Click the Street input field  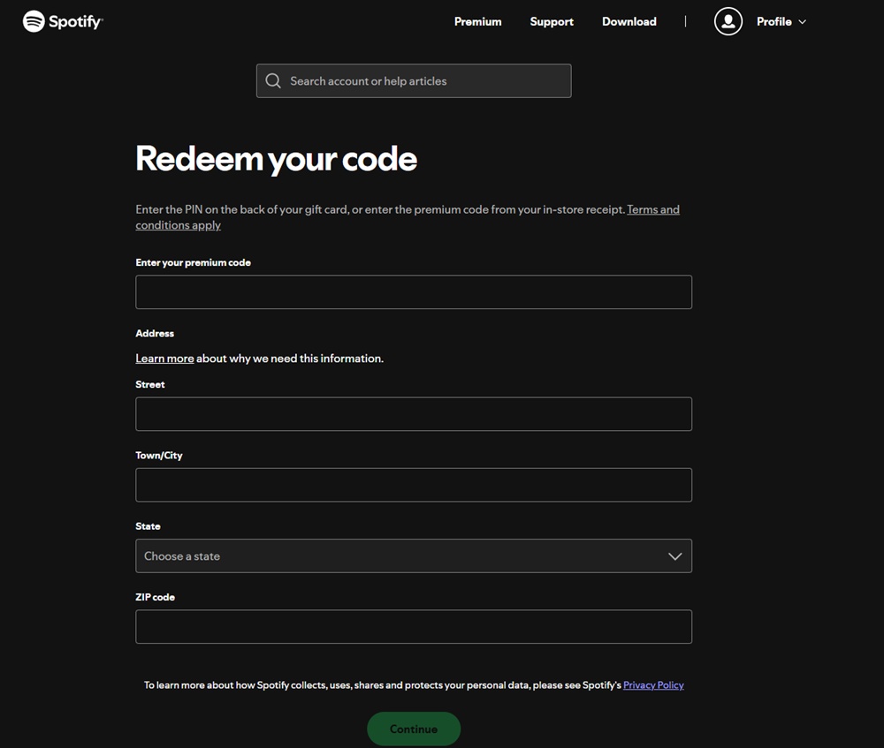[x=413, y=414]
